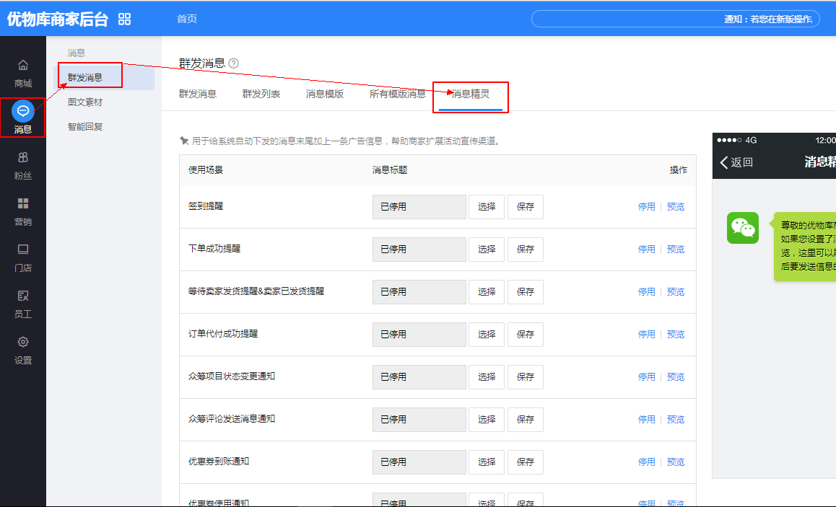Open the 粉丝 fans icon
Image resolution: width=836 pixels, height=507 pixels.
(23, 157)
